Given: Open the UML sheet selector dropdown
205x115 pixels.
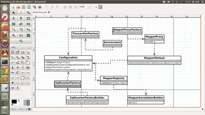Looking at the screenshot, I should pyautogui.click(x=21, y=47).
